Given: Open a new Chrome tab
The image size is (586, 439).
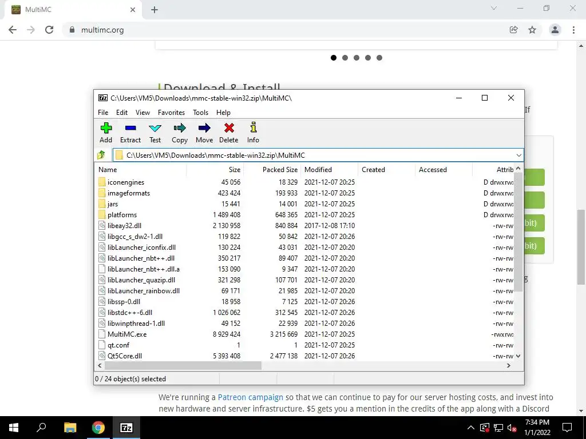Looking at the screenshot, I should click(155, 10).
